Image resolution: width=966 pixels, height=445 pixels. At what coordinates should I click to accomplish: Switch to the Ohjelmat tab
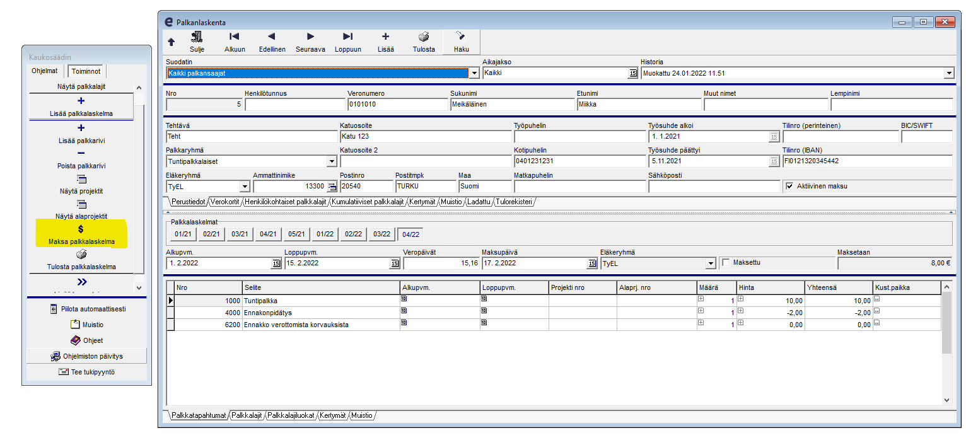[45, 71]
